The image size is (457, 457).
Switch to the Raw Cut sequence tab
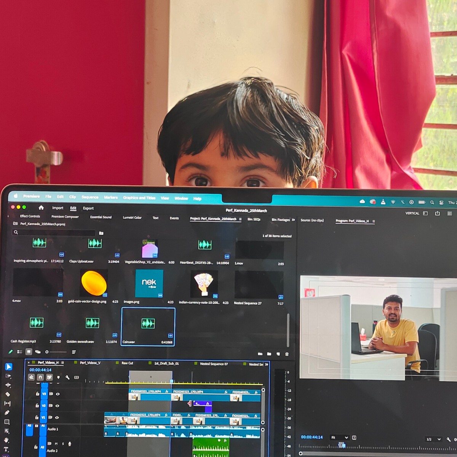tap(127, 363)
